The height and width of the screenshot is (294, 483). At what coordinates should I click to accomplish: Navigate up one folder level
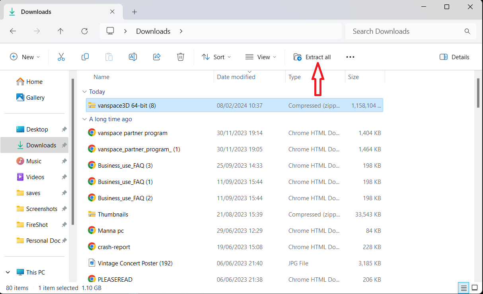(x=60, y=31)
